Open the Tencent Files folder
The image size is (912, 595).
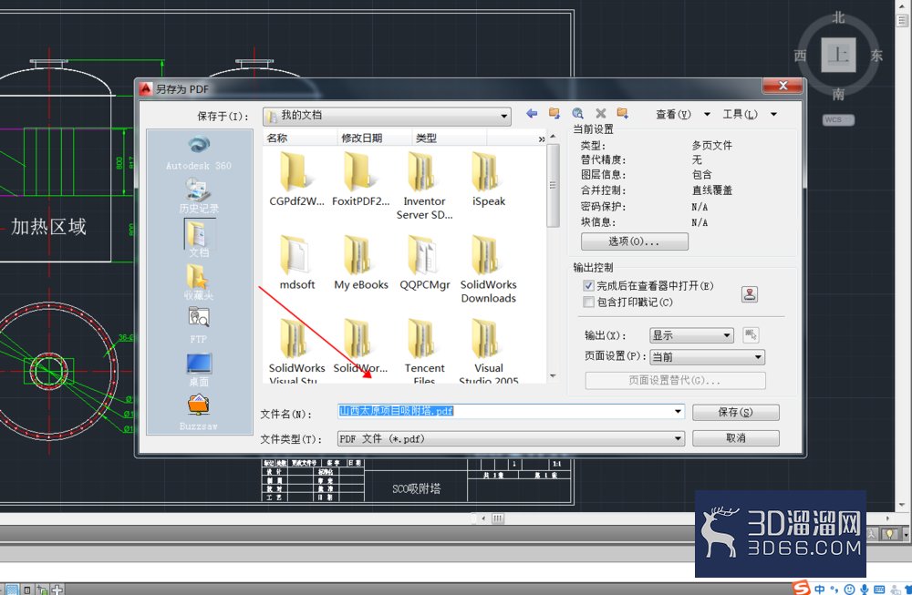(425, 351)
